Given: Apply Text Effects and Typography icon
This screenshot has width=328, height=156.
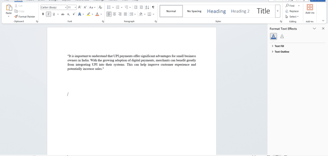Looking at the screenshot, I should tap(79, 14).
